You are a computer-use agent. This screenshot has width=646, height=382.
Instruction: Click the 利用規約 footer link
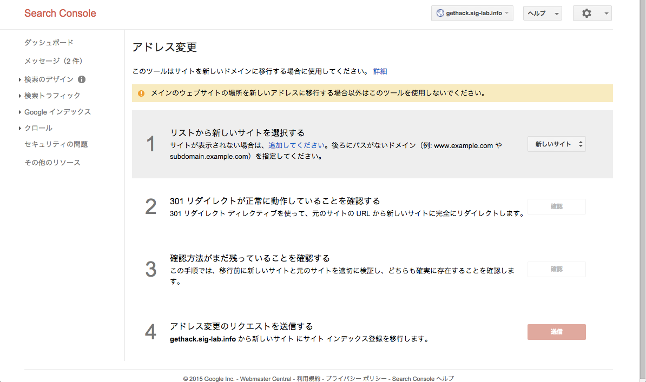tap(308, 379)
